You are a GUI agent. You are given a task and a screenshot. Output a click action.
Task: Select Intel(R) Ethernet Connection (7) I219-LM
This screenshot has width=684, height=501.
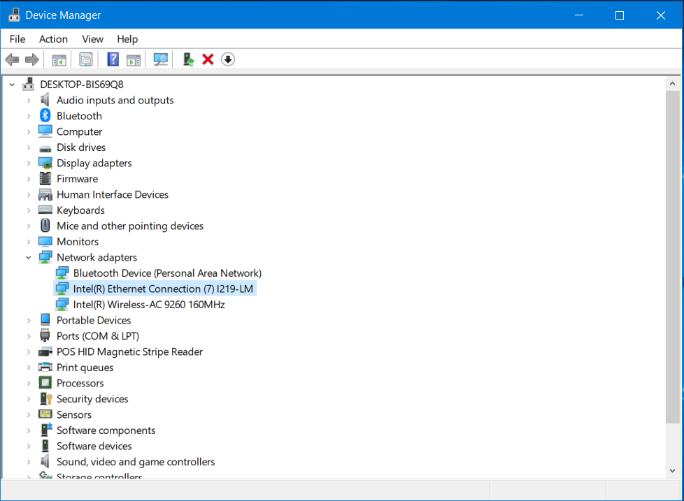pos(163,289)
